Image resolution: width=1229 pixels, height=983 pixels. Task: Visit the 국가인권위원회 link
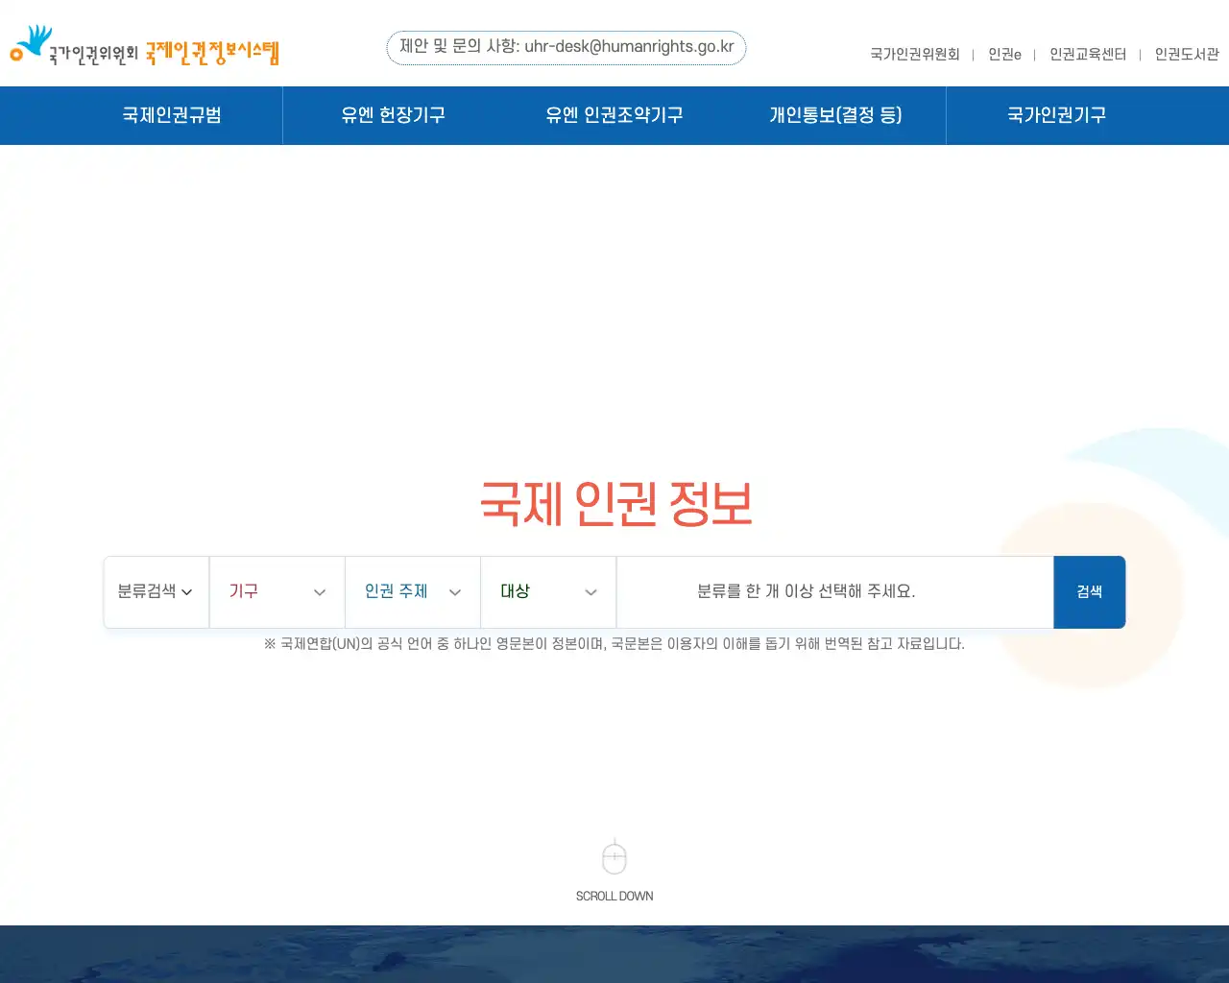(915, 55)
